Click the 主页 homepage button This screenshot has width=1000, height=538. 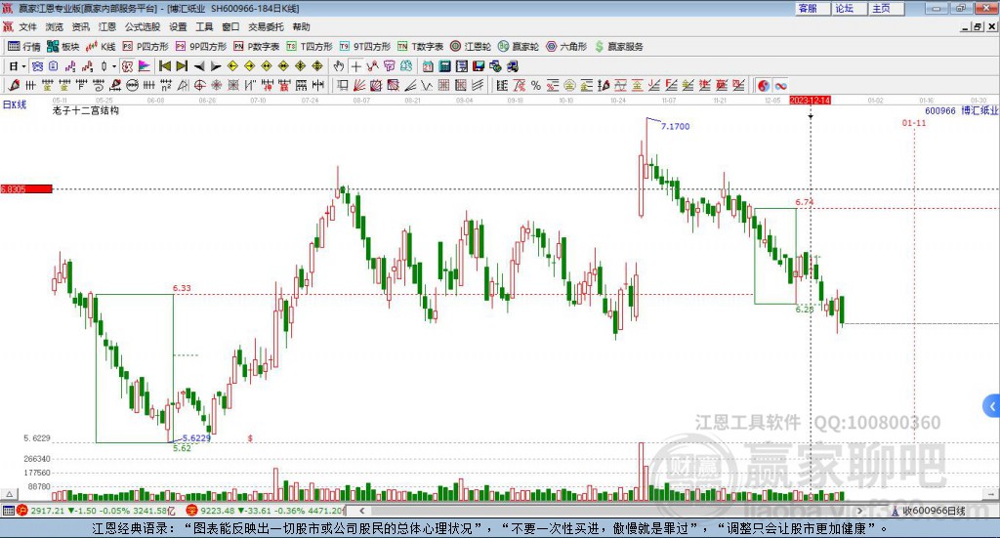pyautogui.click(x=887, y=8)
